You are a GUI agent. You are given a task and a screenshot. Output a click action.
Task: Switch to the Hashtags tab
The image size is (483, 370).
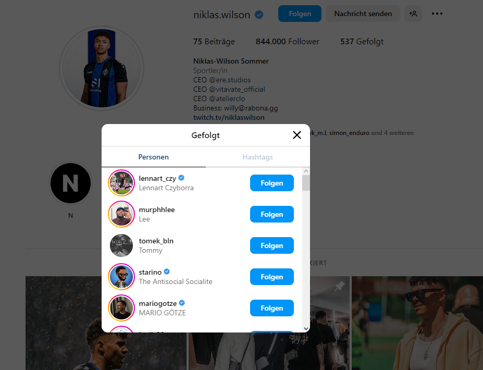coord(257,157)
